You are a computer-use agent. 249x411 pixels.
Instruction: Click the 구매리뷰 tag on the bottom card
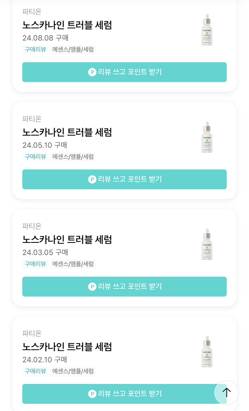click(x=35, y=371)
